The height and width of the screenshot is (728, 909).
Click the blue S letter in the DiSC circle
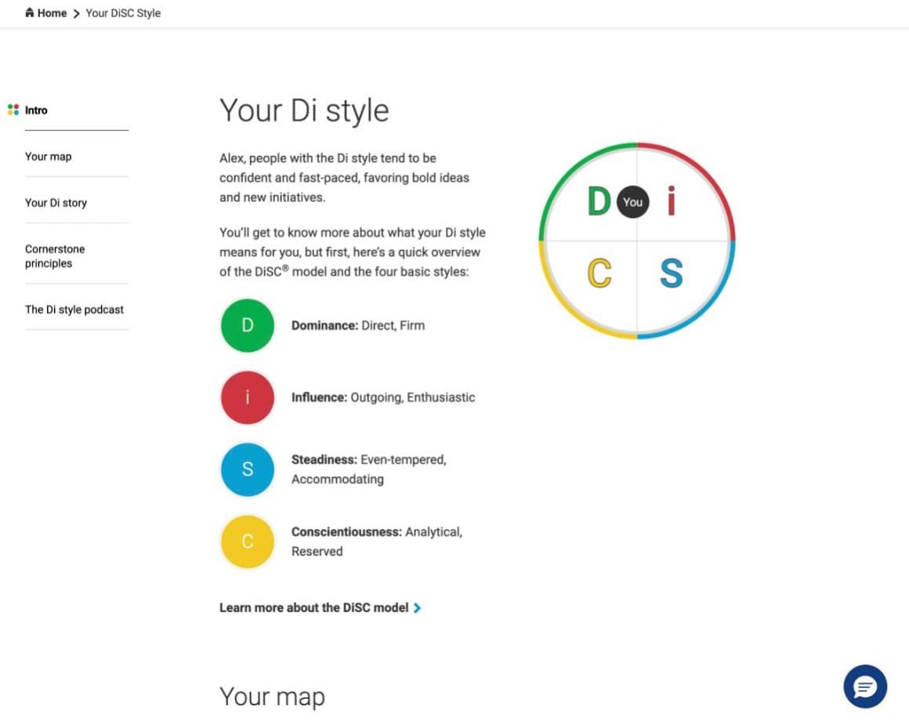[672, 273]
